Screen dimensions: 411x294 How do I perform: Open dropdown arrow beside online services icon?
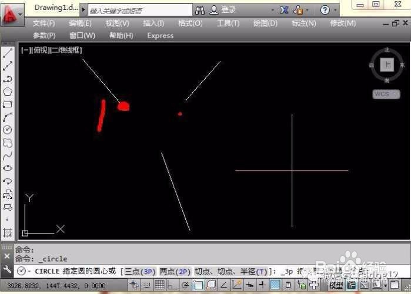[x=307, y=11]
